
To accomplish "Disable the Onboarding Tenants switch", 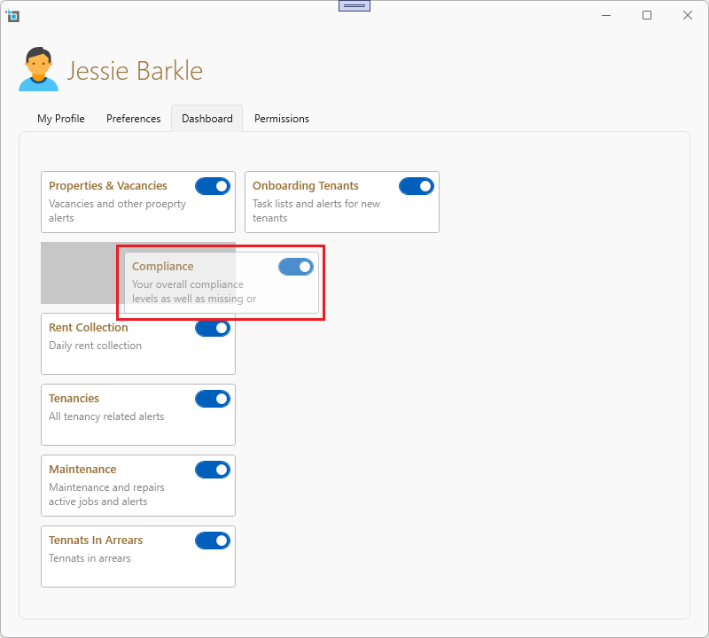I will pyautogui.click(x=417, y=186).
